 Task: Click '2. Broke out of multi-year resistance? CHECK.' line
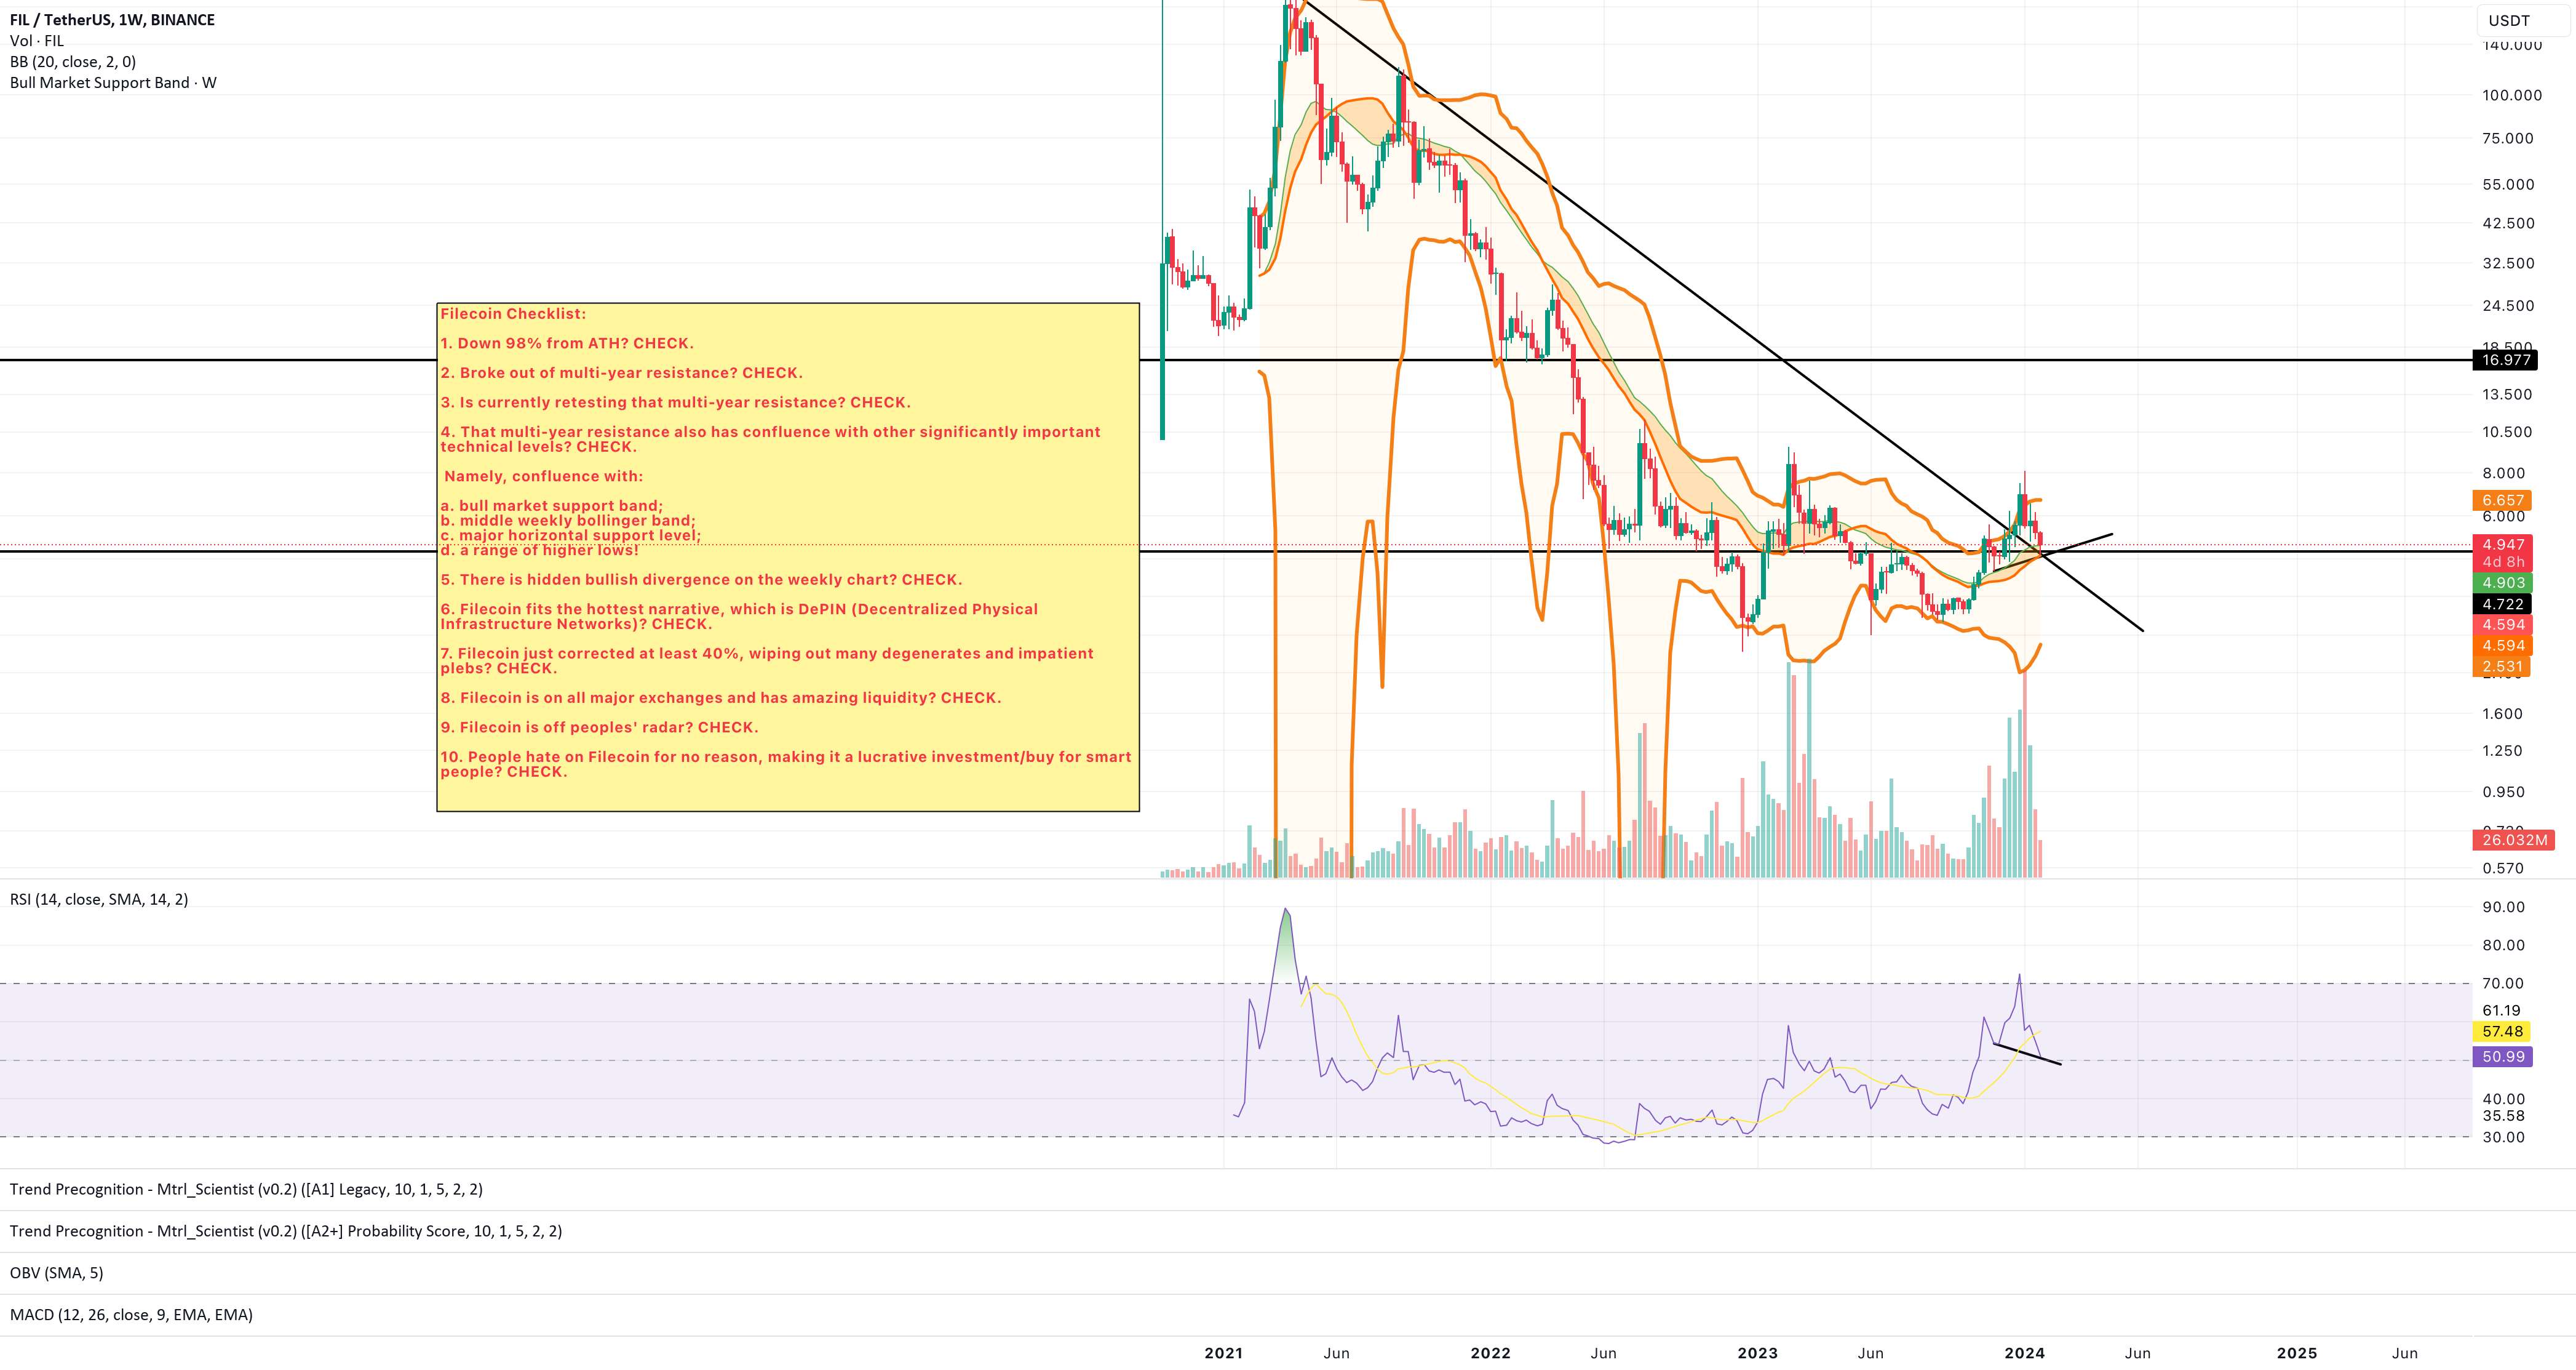click(x=621, y=373)
